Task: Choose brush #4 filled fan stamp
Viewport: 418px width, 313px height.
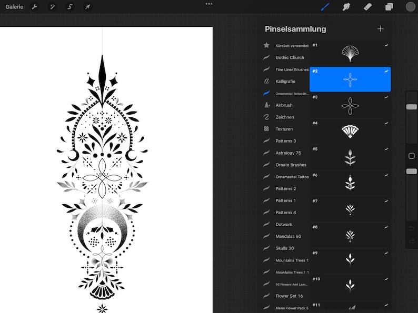Action: (350, 132)
